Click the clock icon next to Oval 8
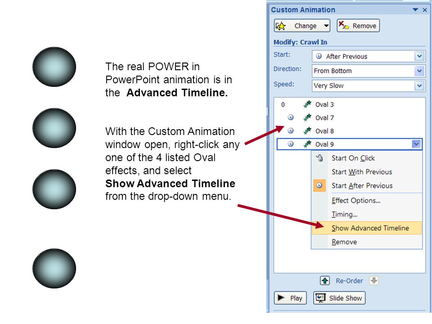The width and height of the screenshot is (432, 324). 291,130
